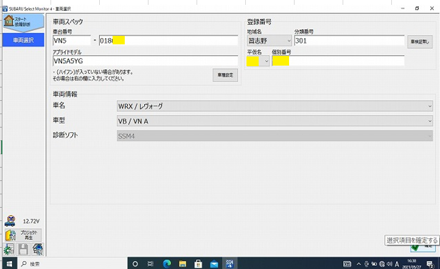440x269 pixels.
Task: Open the touch keyboard tray icon
Action: point(347,264)
